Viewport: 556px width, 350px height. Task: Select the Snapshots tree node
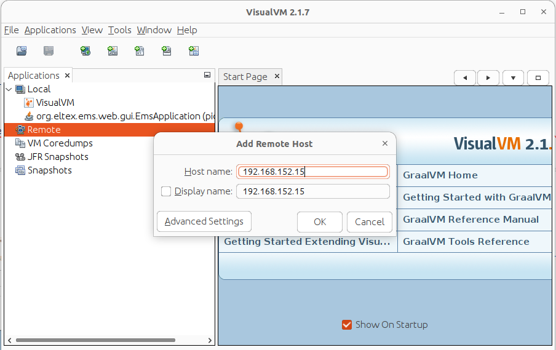(x=50, y=170)
